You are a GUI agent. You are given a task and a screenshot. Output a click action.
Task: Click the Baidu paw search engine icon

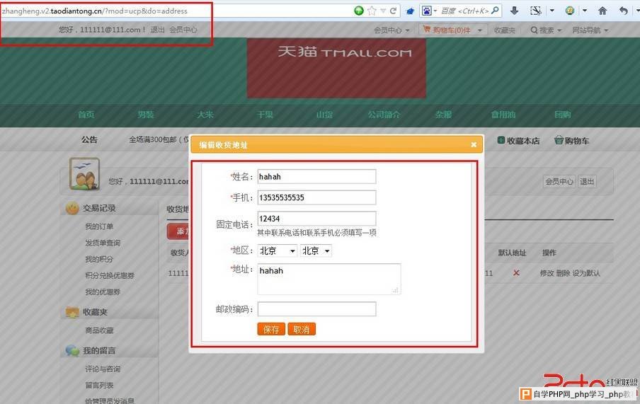[426, 11]
